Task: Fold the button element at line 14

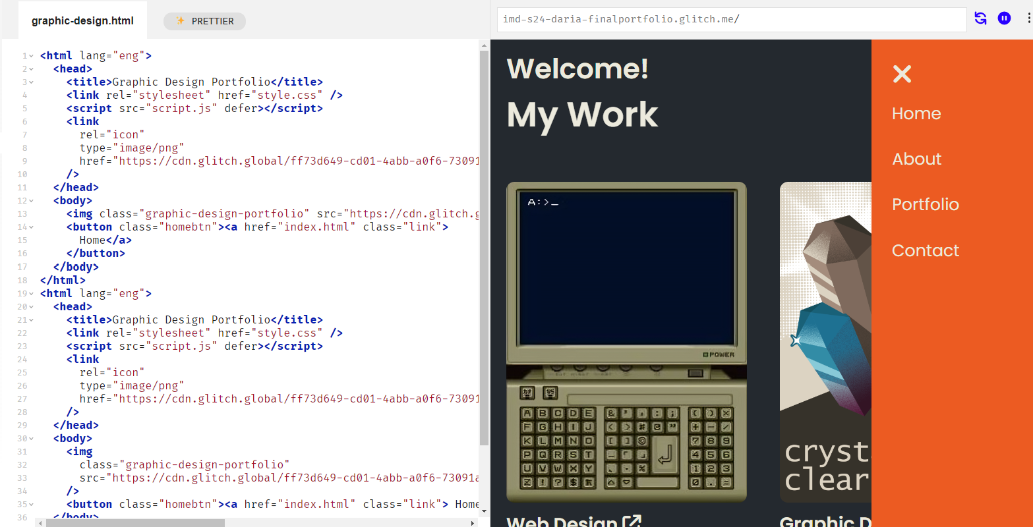Action: click(x=32, y=227)
